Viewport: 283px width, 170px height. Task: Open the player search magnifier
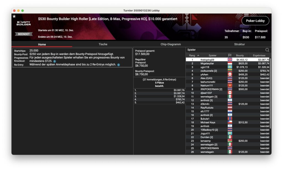(267, 50)
